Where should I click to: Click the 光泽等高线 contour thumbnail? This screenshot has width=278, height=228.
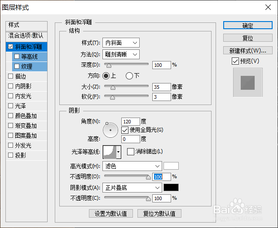click(x=110, y=152)
